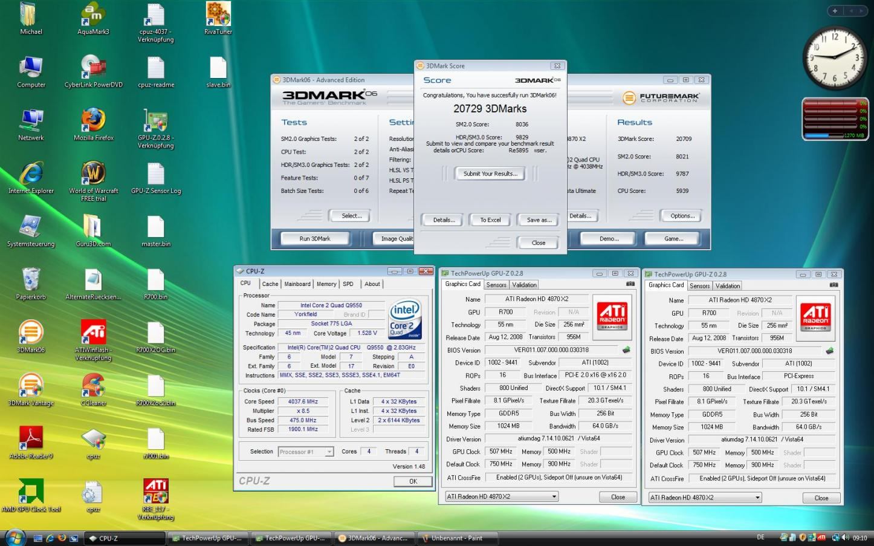Viewport: 874px width, 546px height.
Task: Click Options button under Results
Action: click(x=682, y=216)
